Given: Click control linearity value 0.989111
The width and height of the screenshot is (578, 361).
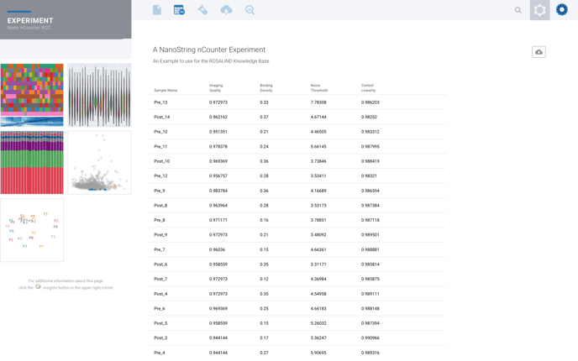Looking at the screenshot, I should (370, 294).
